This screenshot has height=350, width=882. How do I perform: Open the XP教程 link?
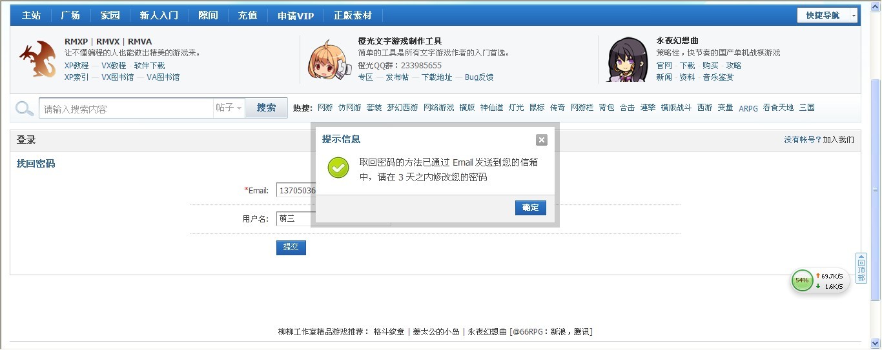click(x=76, y=66)
